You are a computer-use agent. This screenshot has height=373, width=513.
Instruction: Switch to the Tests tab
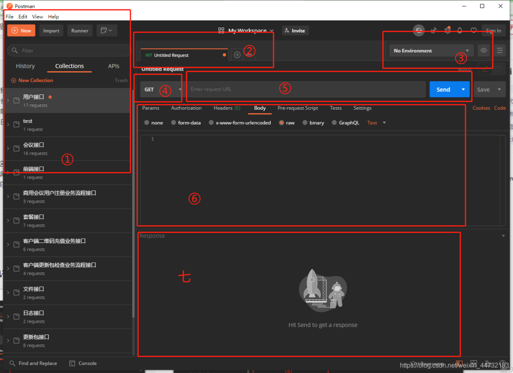click(336, 108)
